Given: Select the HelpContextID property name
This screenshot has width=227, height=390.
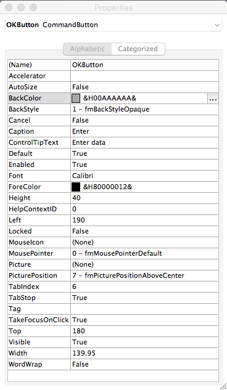Looking at the screenshot, I should pos(39,209).
